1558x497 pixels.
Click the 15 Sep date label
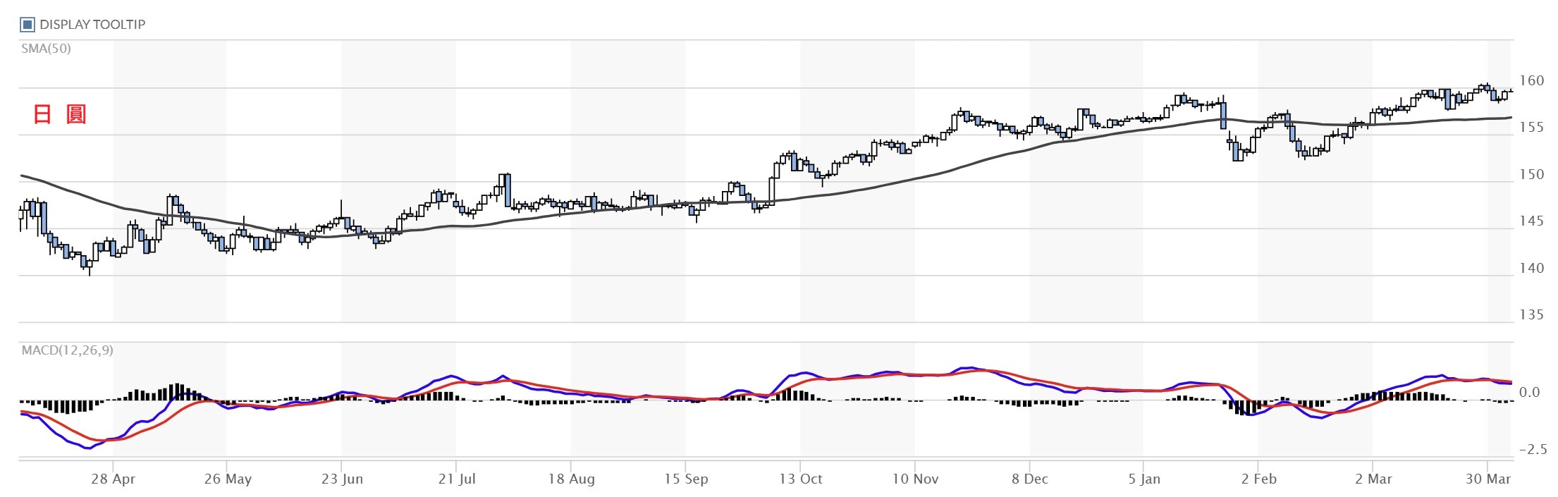(x=686, y=479)
